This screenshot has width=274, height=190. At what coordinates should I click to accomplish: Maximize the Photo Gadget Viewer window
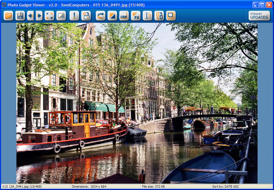[x=262, y=5]
